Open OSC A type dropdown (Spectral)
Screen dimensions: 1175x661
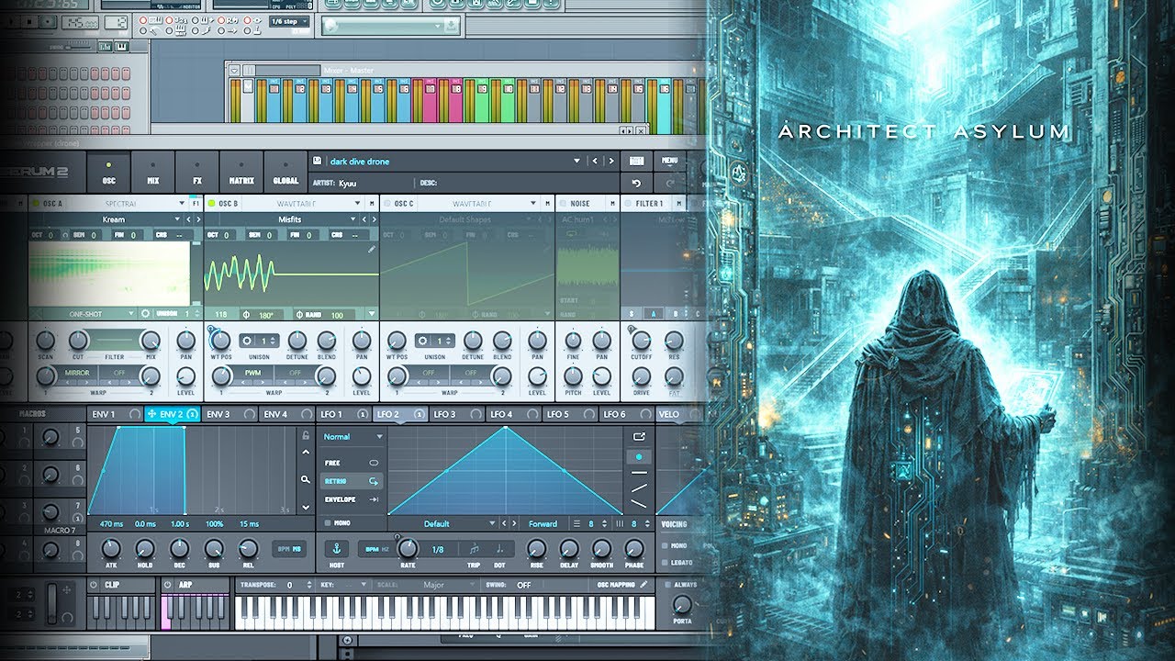click(129, 203)
